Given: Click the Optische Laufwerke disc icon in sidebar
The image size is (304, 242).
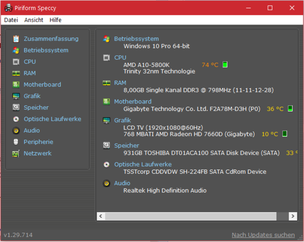Looking at the screenshot, I should (x=16, y=119).
